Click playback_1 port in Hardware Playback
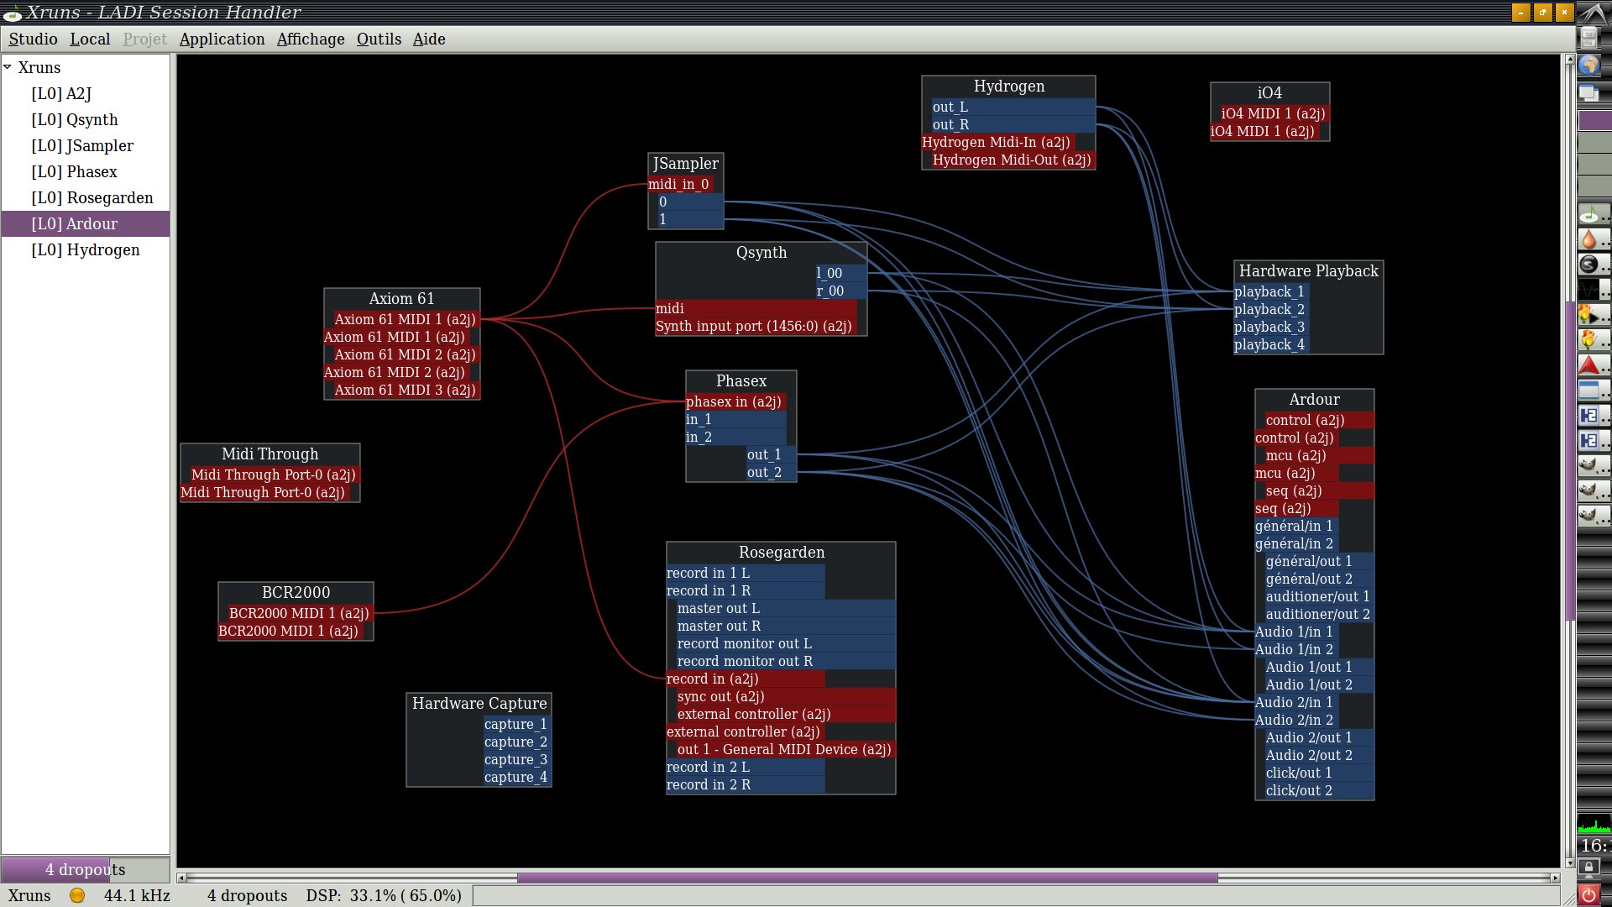The width and height of the screenshot is (1612, 907). coord(1269,292)
